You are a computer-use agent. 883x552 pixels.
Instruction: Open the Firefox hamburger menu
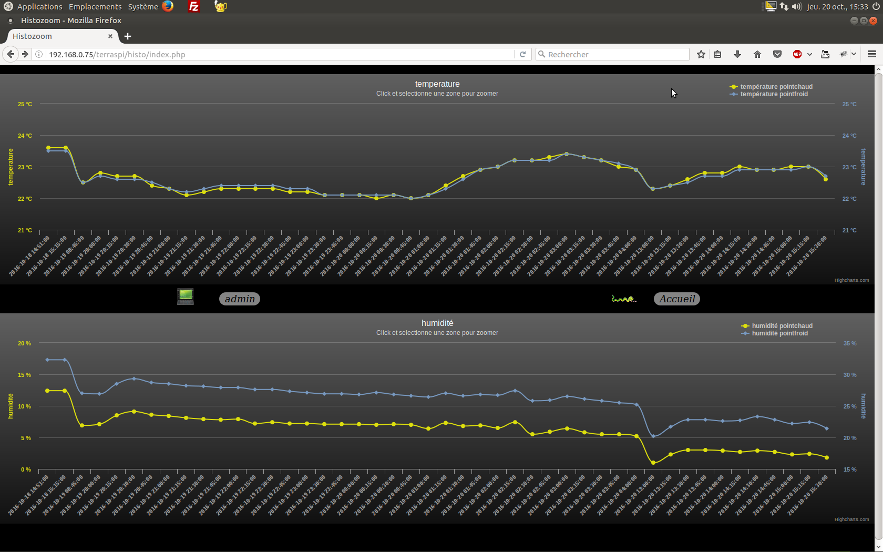[872, 54]
